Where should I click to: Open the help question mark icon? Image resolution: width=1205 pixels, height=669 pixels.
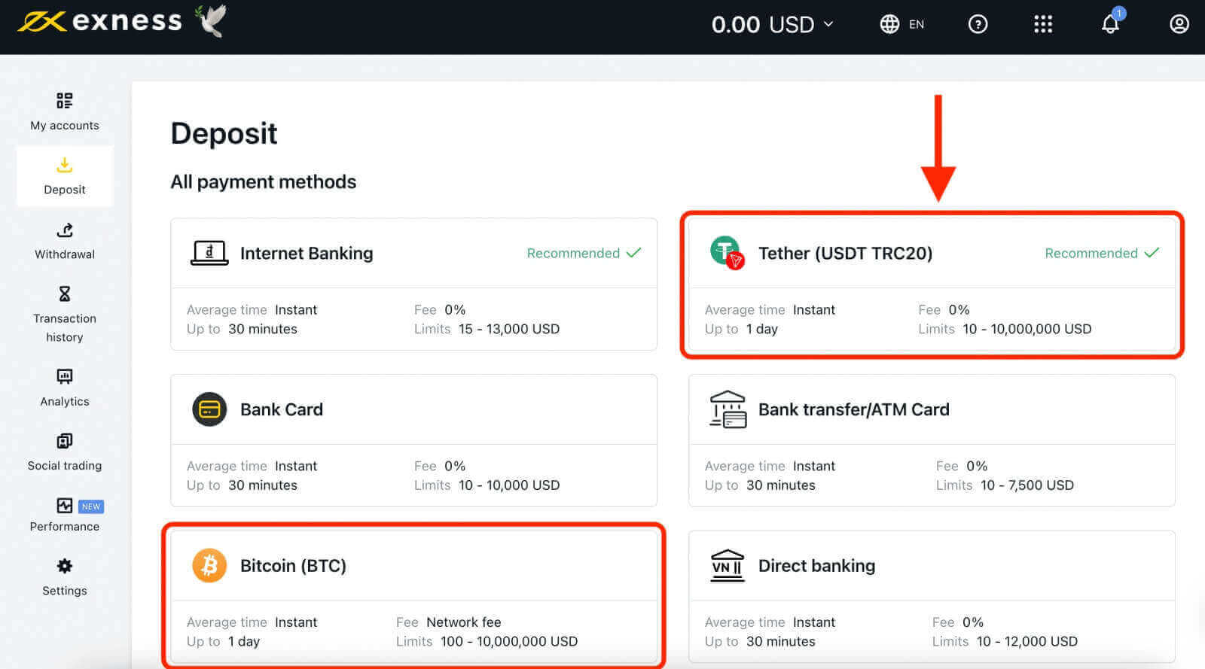tap(978, 24)
